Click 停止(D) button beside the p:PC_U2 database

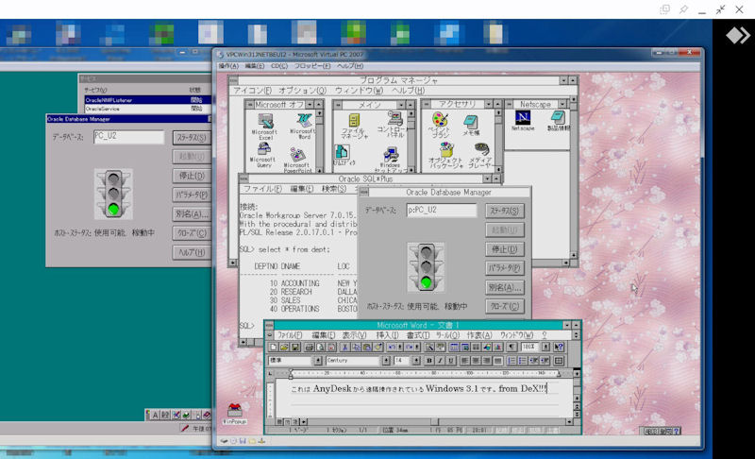coord(505,249)
